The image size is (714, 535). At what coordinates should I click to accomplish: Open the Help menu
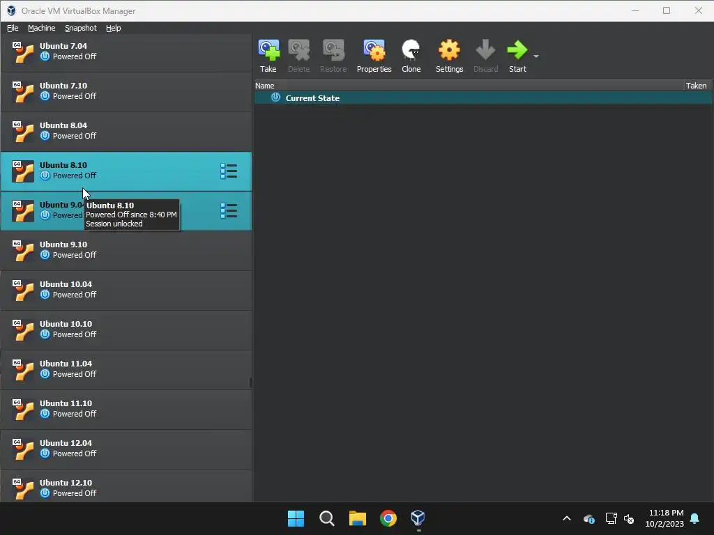(114, 28)
